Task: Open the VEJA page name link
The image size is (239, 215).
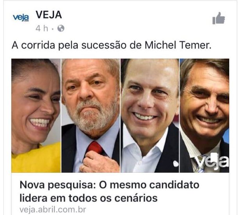Action: [49, 15]
